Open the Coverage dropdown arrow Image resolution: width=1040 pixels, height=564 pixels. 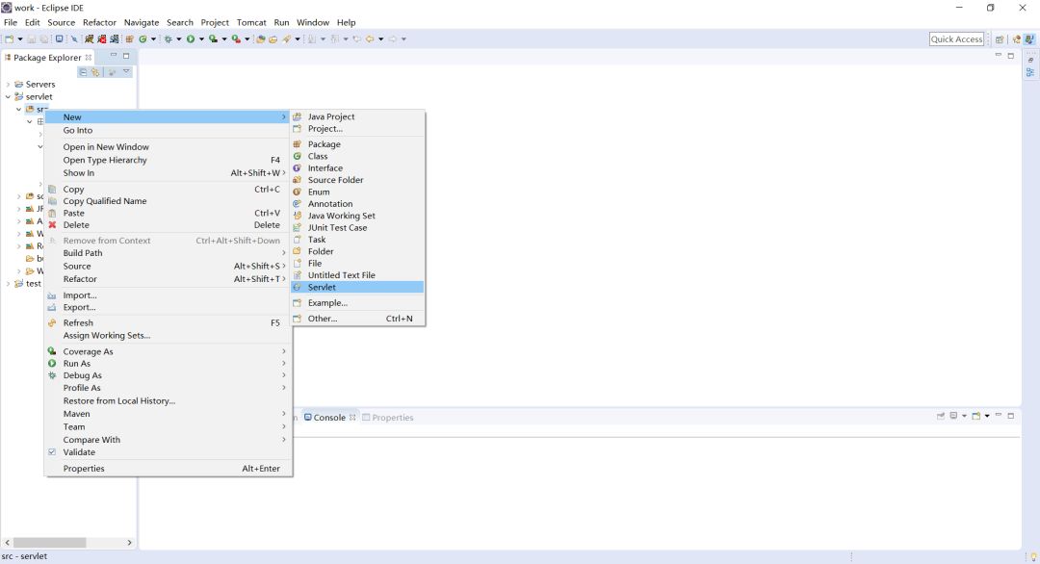224,39
